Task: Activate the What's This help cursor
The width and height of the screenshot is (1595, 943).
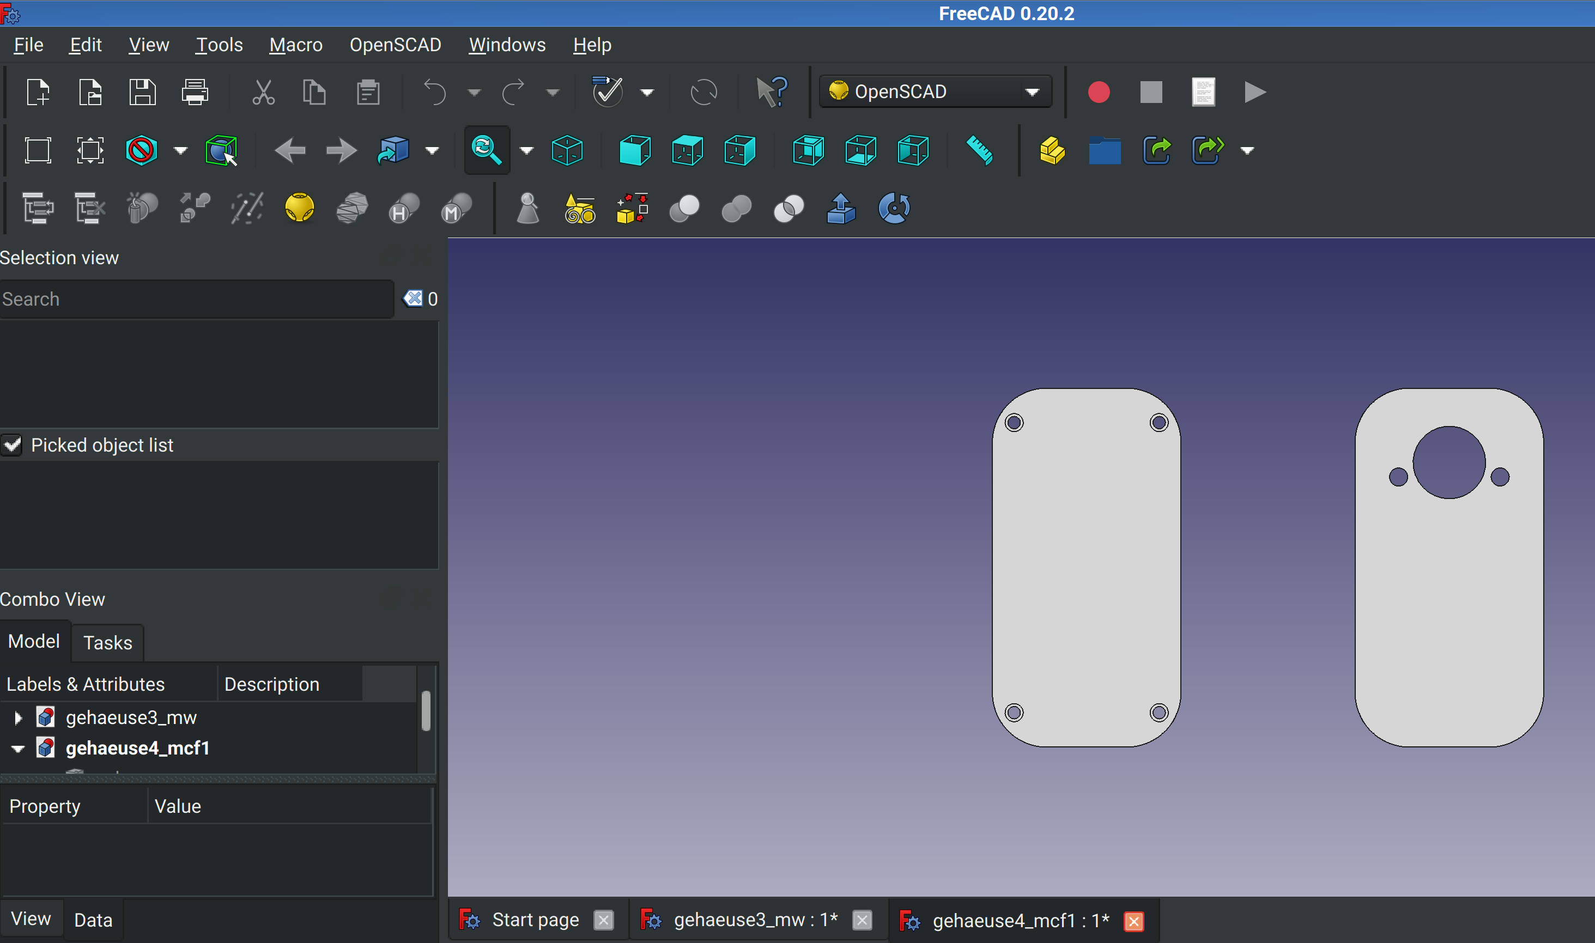Action: click(772, 92)
